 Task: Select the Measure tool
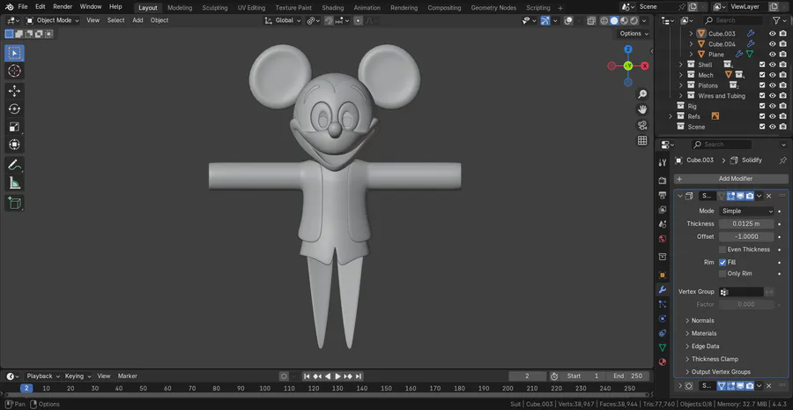[14, 183]
